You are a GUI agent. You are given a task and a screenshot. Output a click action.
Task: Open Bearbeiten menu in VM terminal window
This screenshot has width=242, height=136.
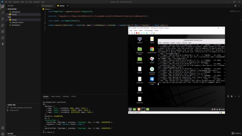click(x=166, y=43)
